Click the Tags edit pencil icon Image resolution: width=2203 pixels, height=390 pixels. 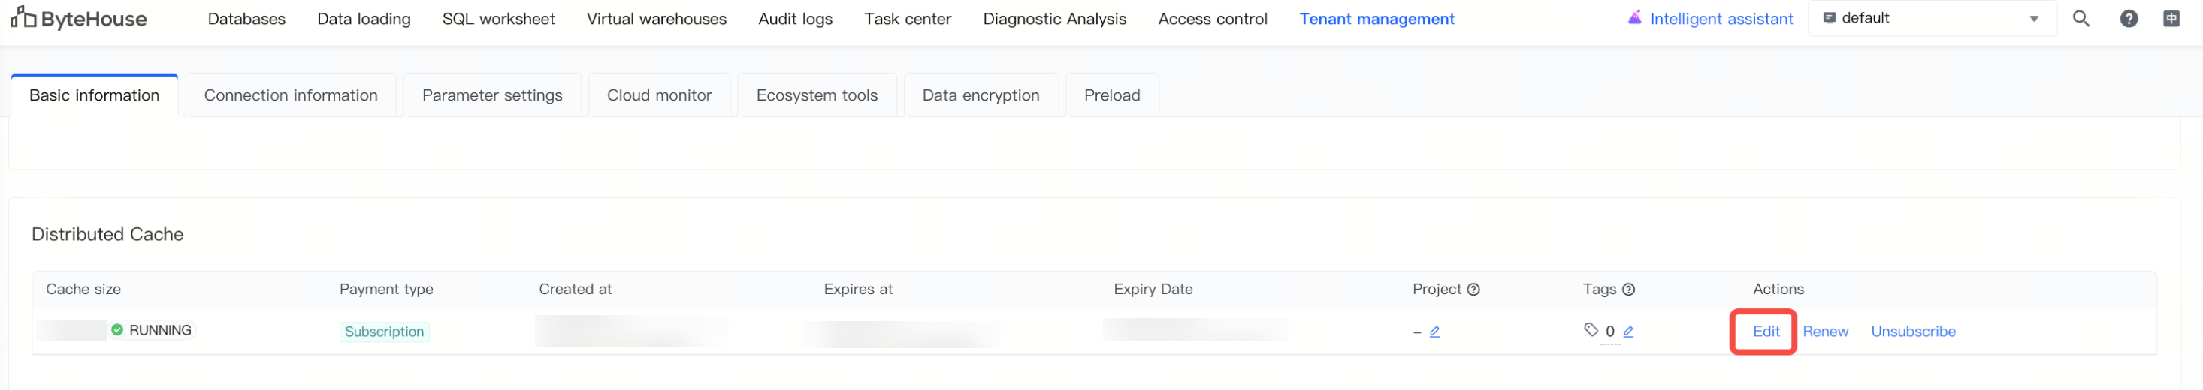(x=1627, y=331)
